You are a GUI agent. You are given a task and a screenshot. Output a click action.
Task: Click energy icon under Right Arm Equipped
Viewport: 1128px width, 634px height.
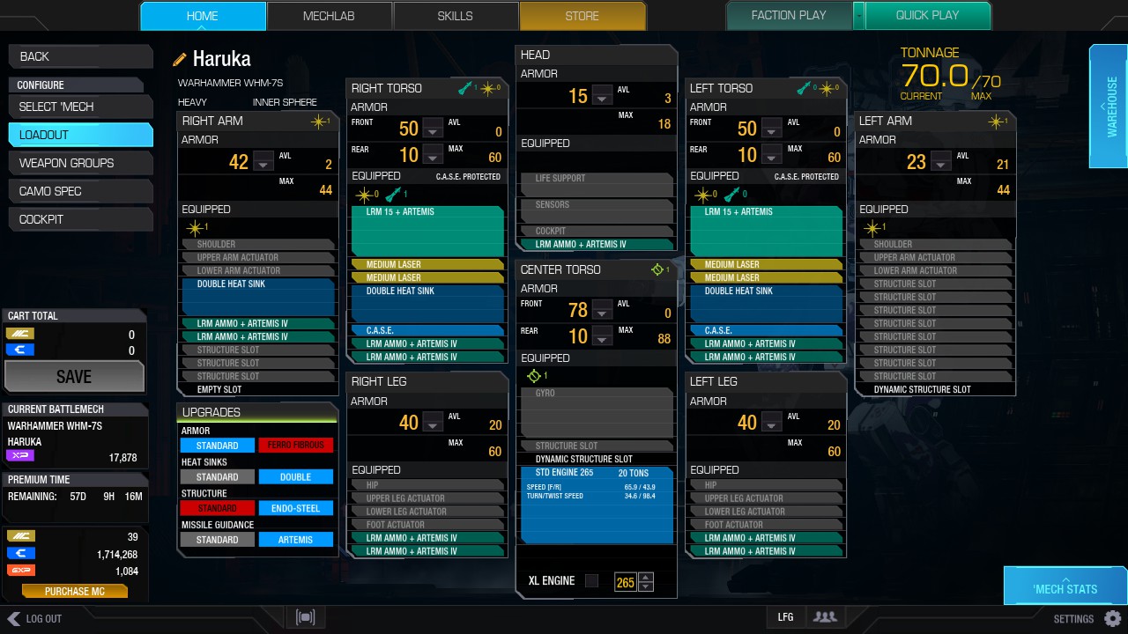pos(194,228)
